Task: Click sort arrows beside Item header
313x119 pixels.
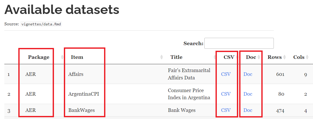Action: click(161, 57)
